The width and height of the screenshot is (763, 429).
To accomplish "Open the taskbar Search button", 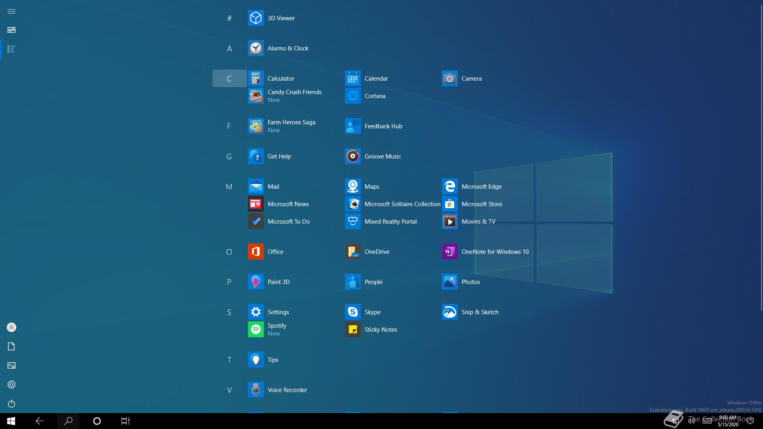I will coord(68,421).
